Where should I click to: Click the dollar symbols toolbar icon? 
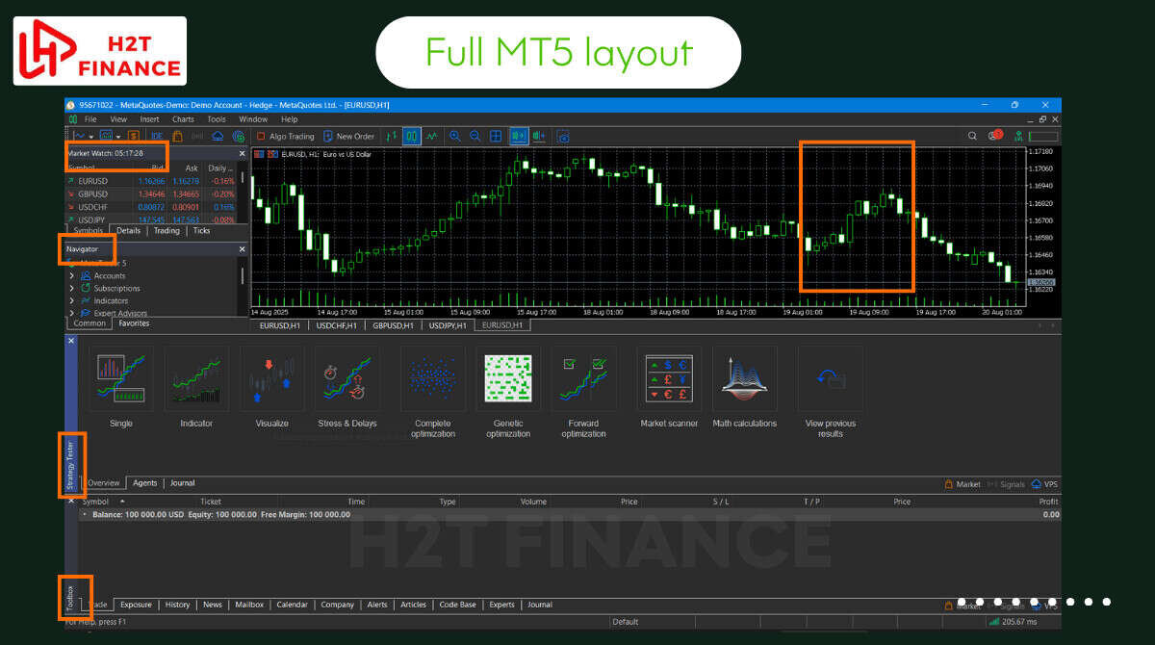(x=133, y=136)
